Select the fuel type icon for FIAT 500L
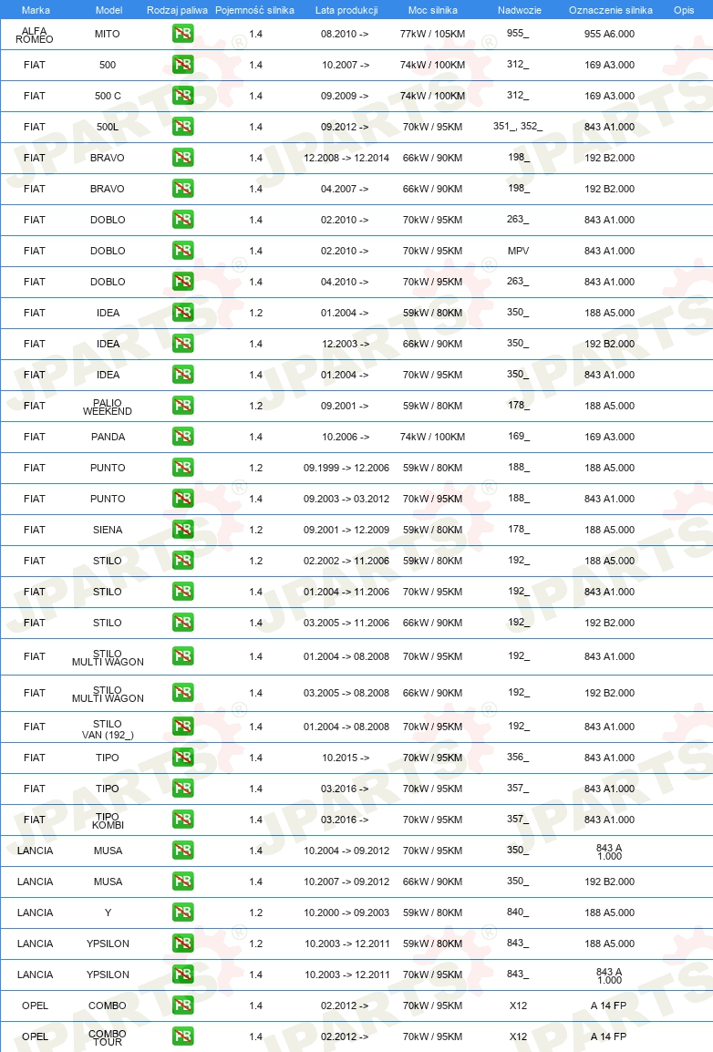713x1052 pixels. click(182, 126)
